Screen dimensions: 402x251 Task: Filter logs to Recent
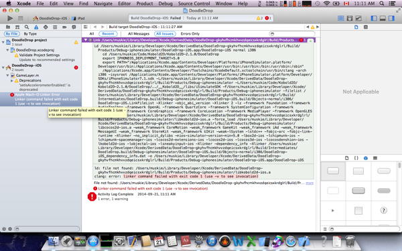point(108,33)
